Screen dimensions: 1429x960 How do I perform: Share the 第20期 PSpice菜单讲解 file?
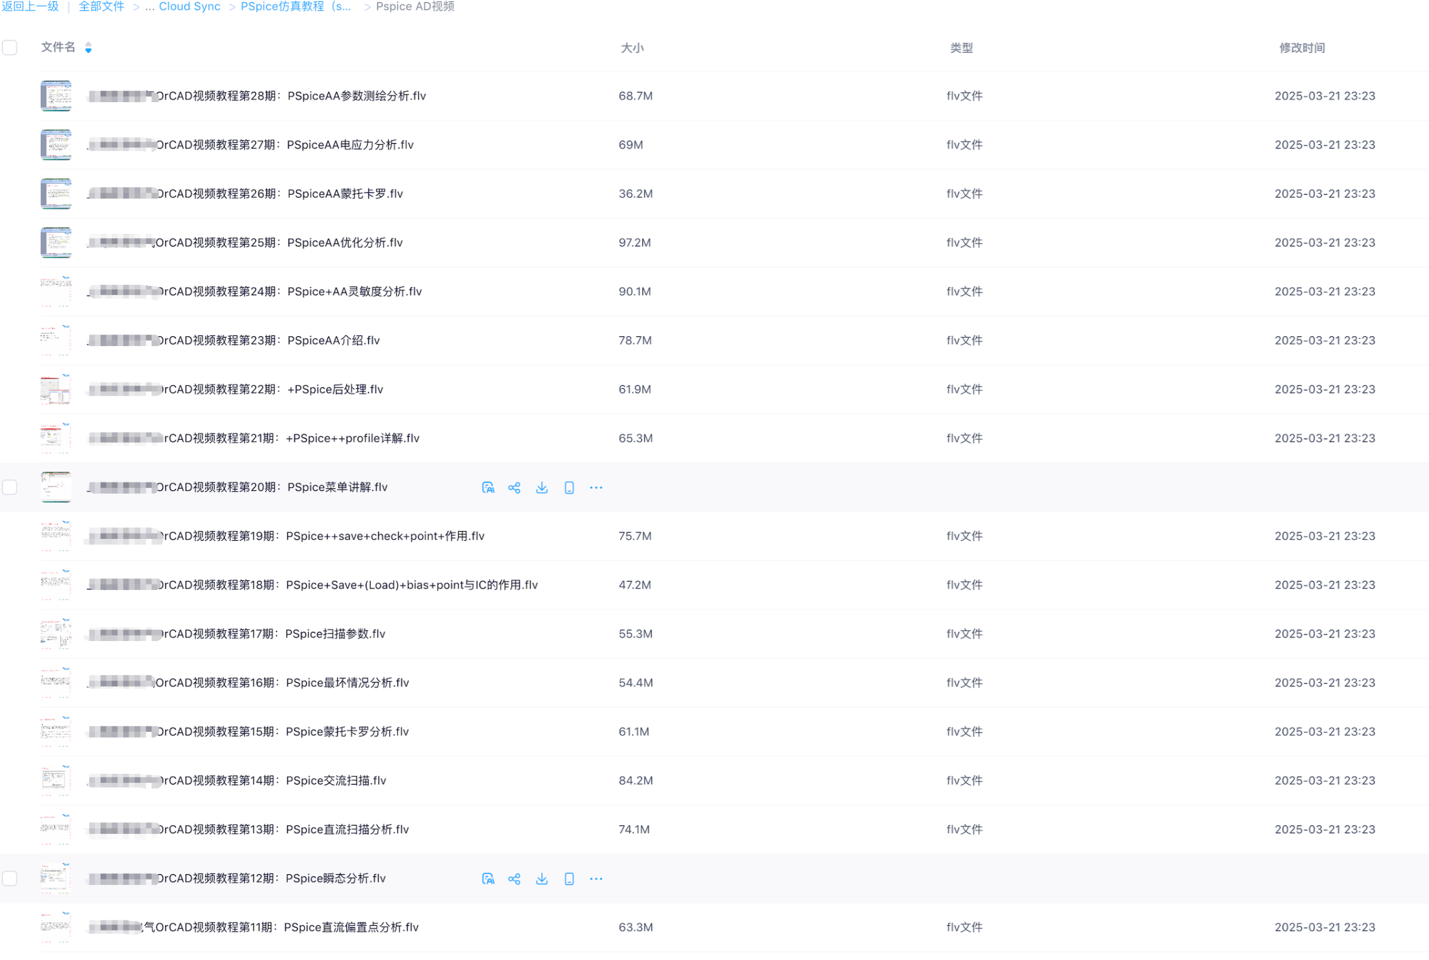pos(514,487)
